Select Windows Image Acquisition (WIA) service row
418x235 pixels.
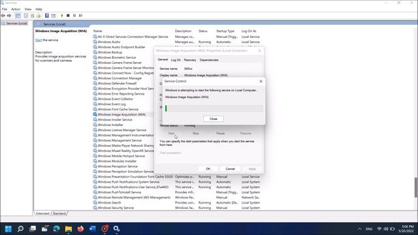123,115
